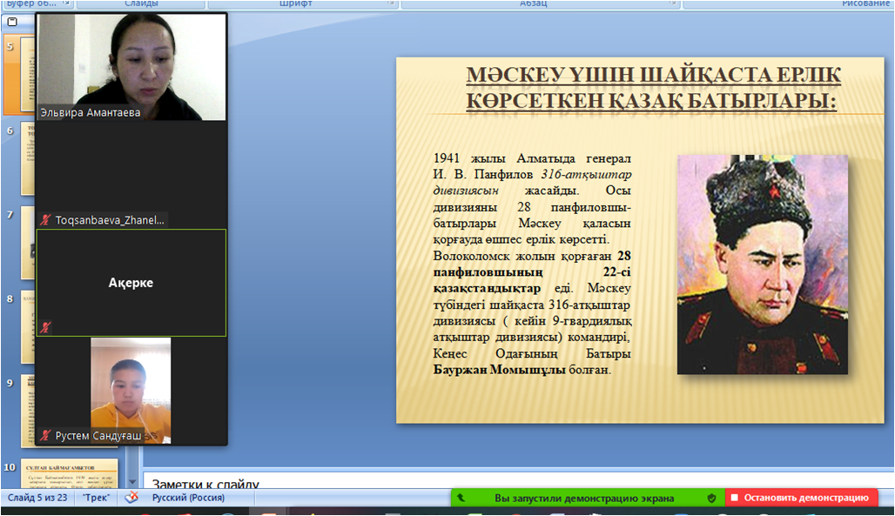The width and height of the screenshot is (895, 516).
Task: Click the Русский (Россия) language indicator
Action: [188, 498]
